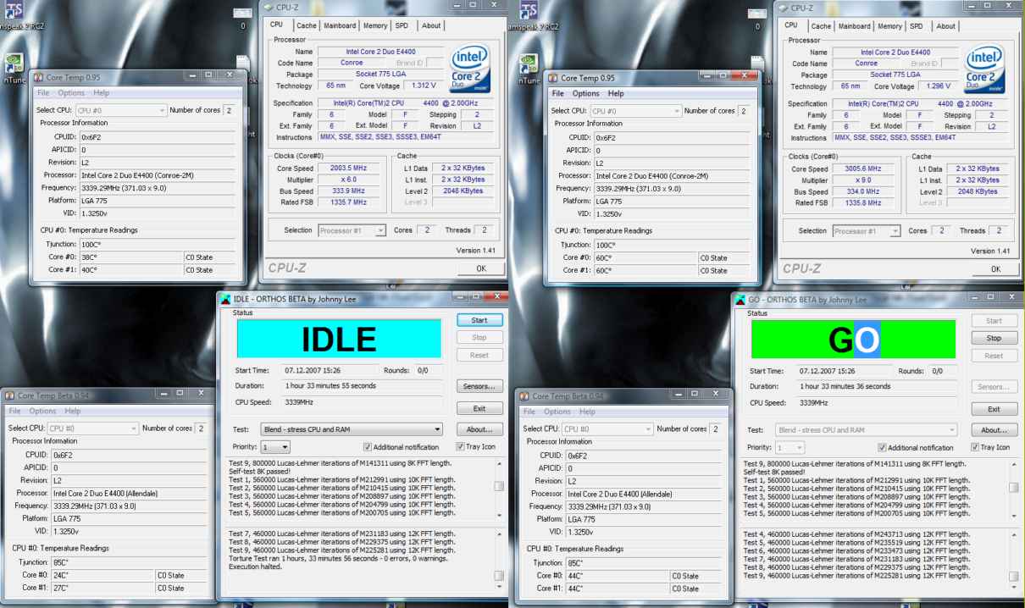Screen dimensions: 1025x608
Task: Open the Select CPU dropdown in the 44C Core Temp Beta window
Action: pos(607,429)
